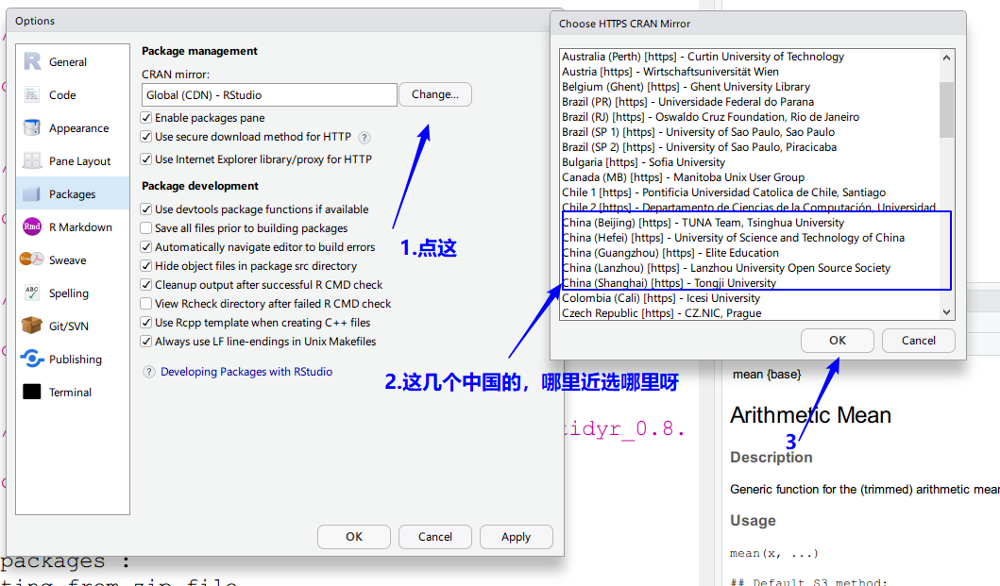Click Cancel in Choose HTTPS CRAN Mirror dialog
Viewport: 1000px width, 586px height.
919,341
